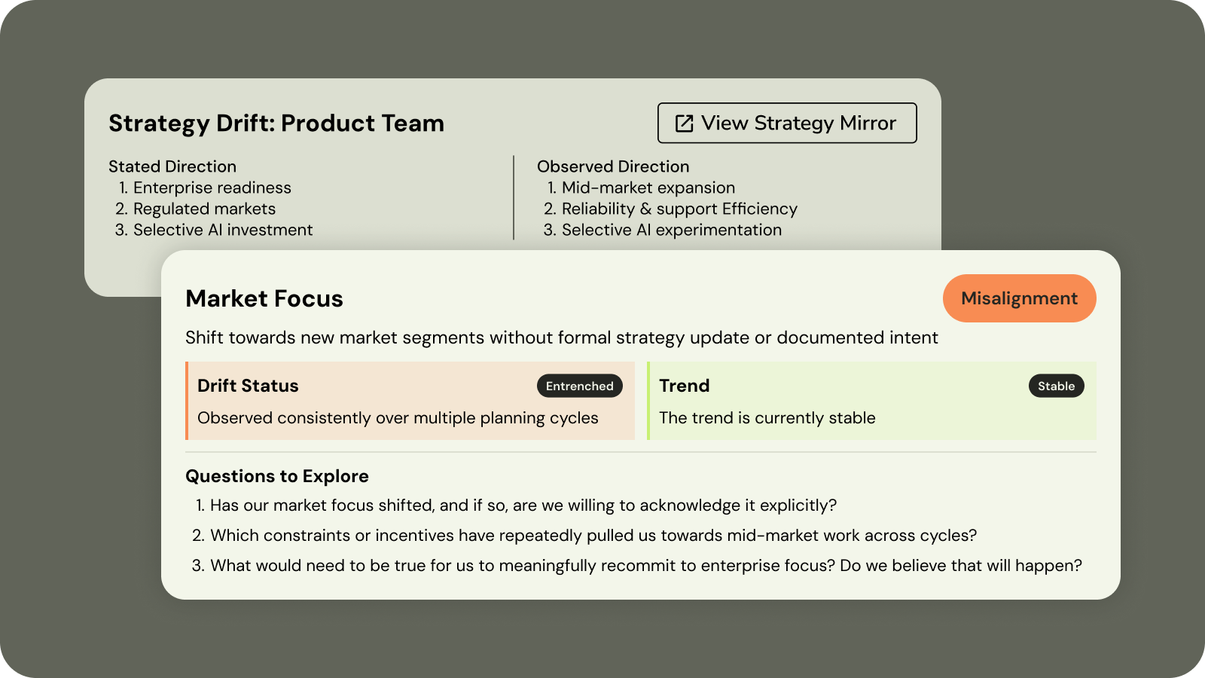
Task: Expand the Trend panel
Action: pyautogui.click(x=870, y=400)
